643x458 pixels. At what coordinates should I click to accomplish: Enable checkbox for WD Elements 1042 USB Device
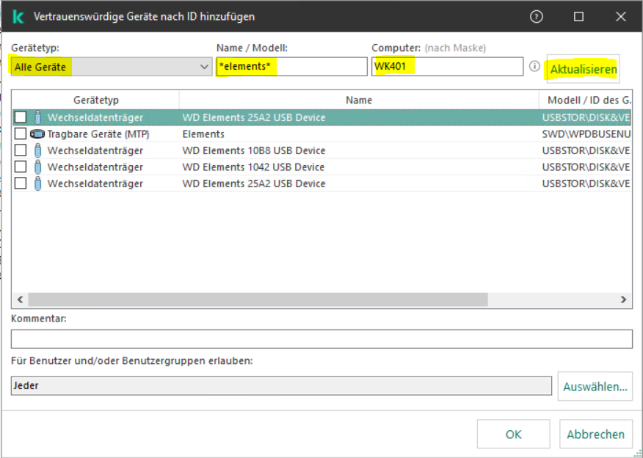[21, 167]
